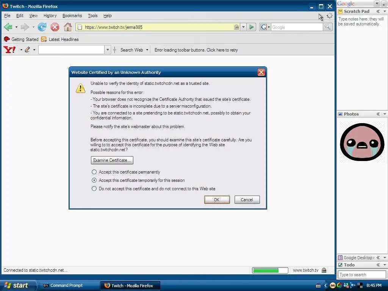
Task: Click the status bar padlock icon
Action: [324, 270]
